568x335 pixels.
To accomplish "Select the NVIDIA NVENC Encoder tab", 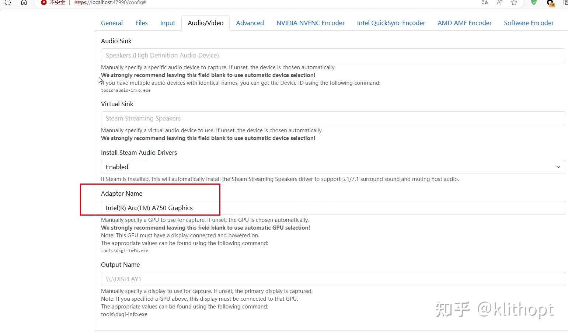I will coord(310,23).
